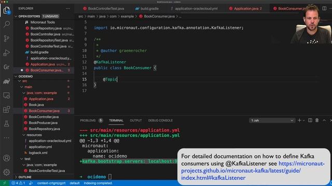
Task: Open the Source Control view
Action: point(7,39)
